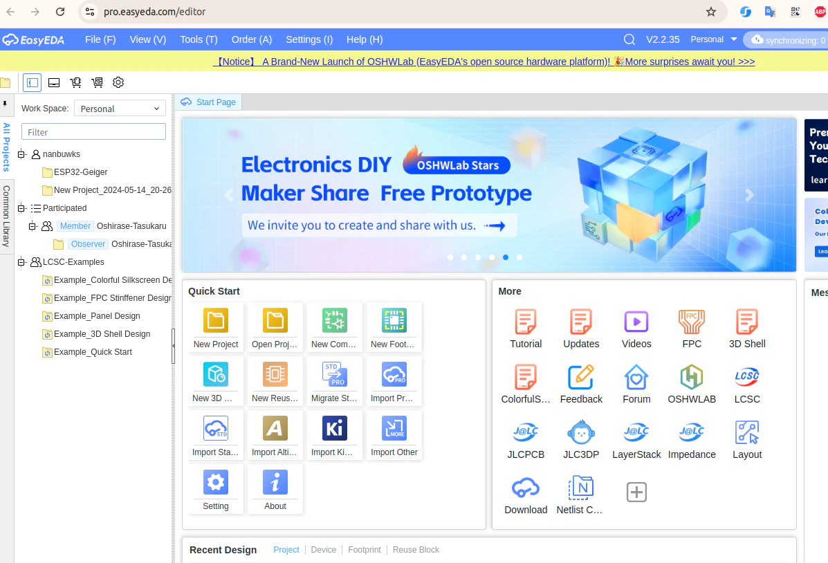Click the banner's next arrow
828x563 pixels.
(749, 195)
